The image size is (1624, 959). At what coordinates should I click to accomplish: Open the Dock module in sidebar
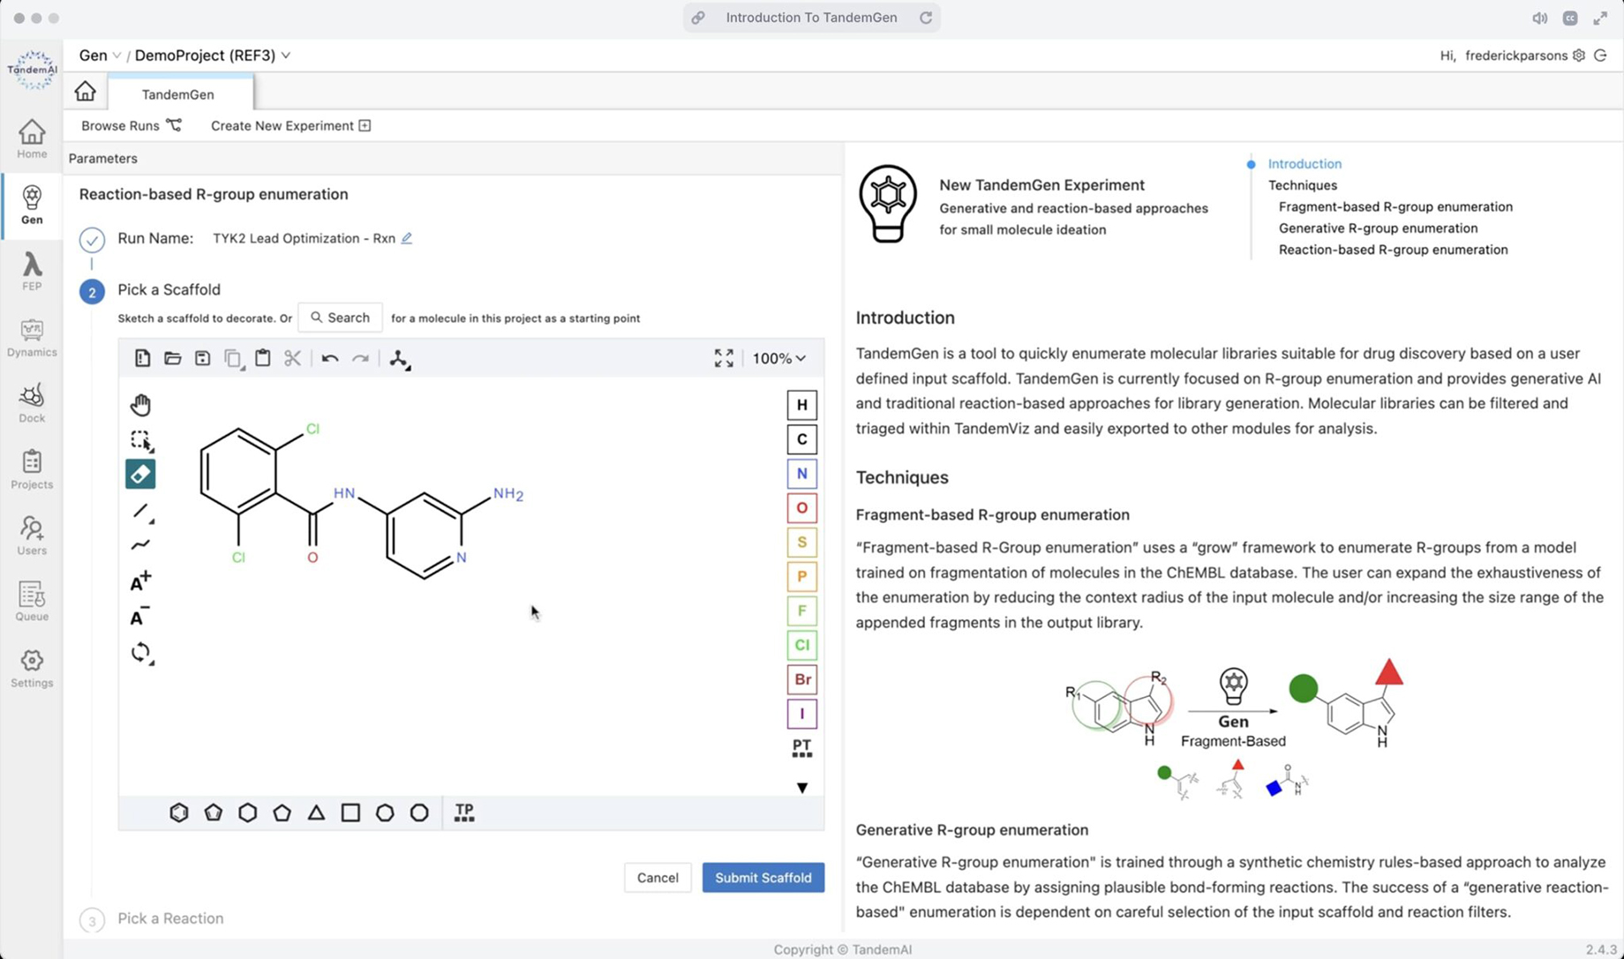click(x=32, y=403)
